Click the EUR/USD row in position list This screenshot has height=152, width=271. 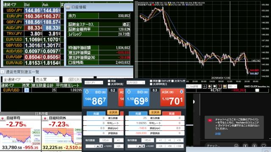41,90
